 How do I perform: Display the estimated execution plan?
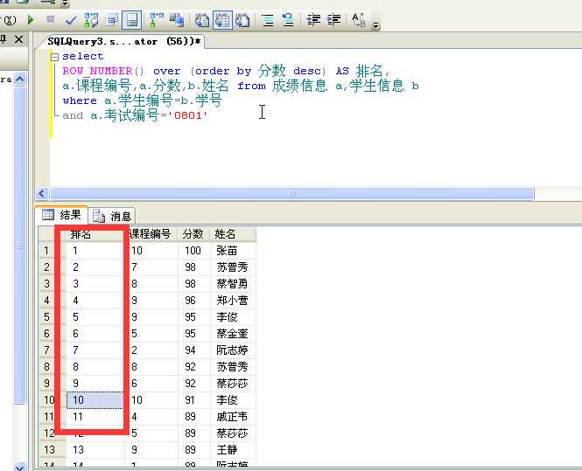[x=91, y=20]
